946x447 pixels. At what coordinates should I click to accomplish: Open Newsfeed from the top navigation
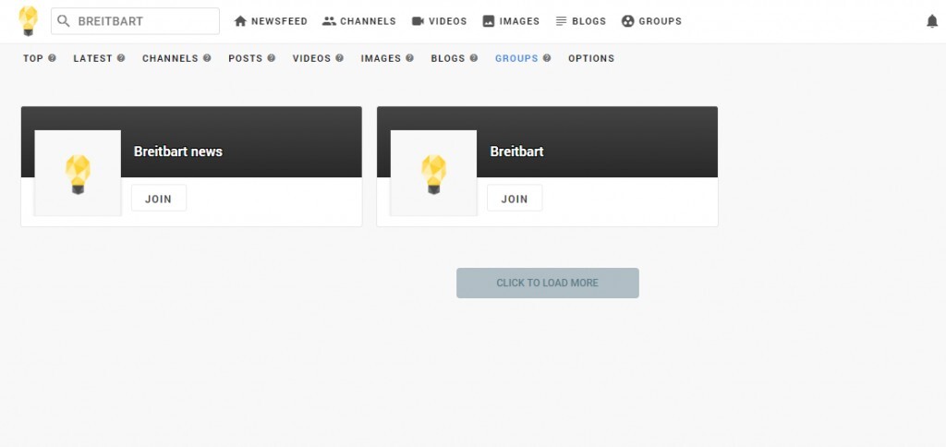pyautogui.click(x=271, y=21)
